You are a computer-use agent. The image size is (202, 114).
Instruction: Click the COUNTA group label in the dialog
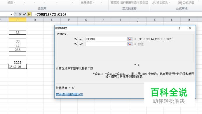click(x=62, y=34)
